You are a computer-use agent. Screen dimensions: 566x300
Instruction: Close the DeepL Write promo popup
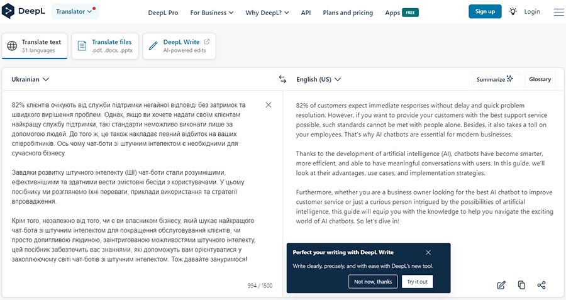tap(428, 252)
